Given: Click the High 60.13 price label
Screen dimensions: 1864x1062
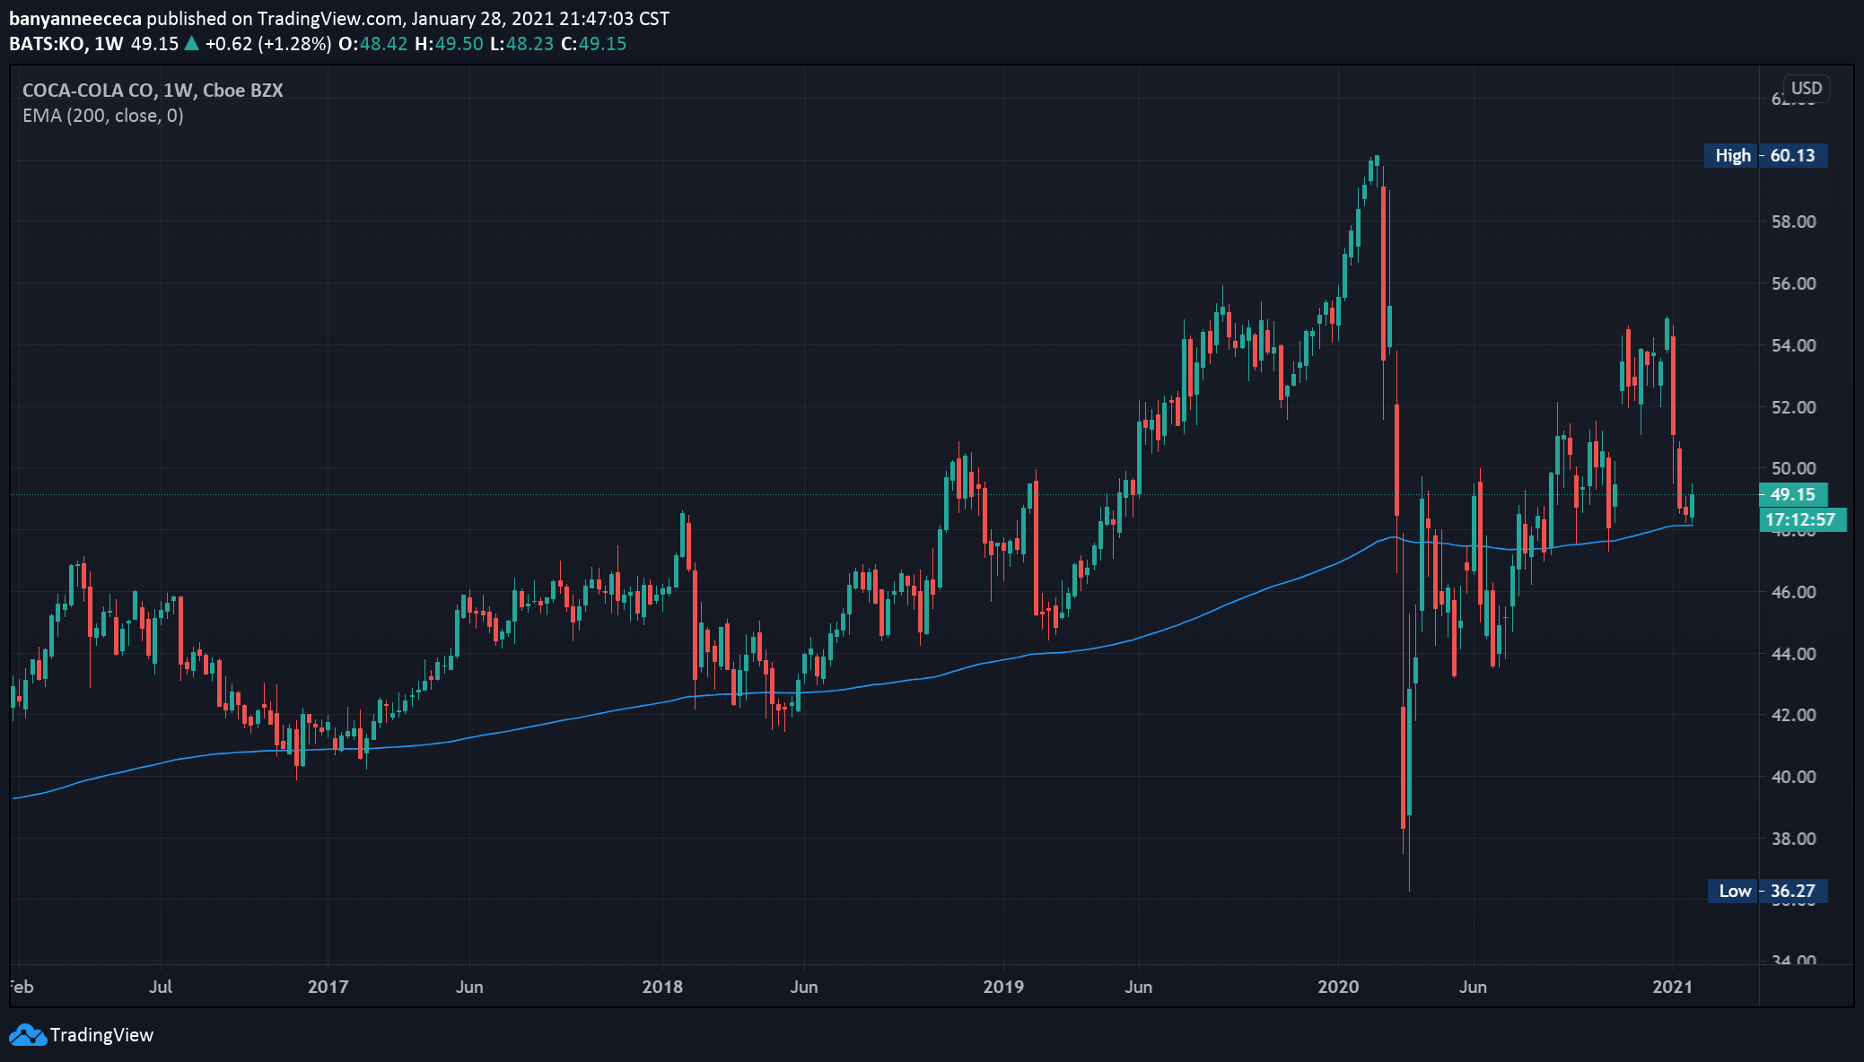Looking at the screenshot, I should coord(1765,155).
